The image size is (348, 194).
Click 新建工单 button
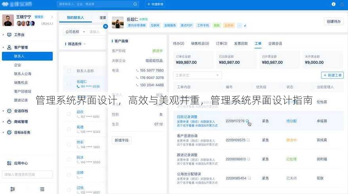[x=332, y=75]
